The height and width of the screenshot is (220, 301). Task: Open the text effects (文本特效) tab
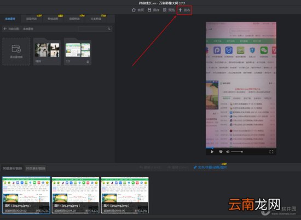pos(96,19)
